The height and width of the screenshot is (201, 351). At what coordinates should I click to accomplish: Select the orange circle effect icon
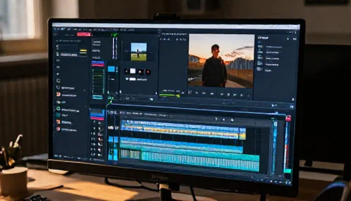[x=141, y=72]
